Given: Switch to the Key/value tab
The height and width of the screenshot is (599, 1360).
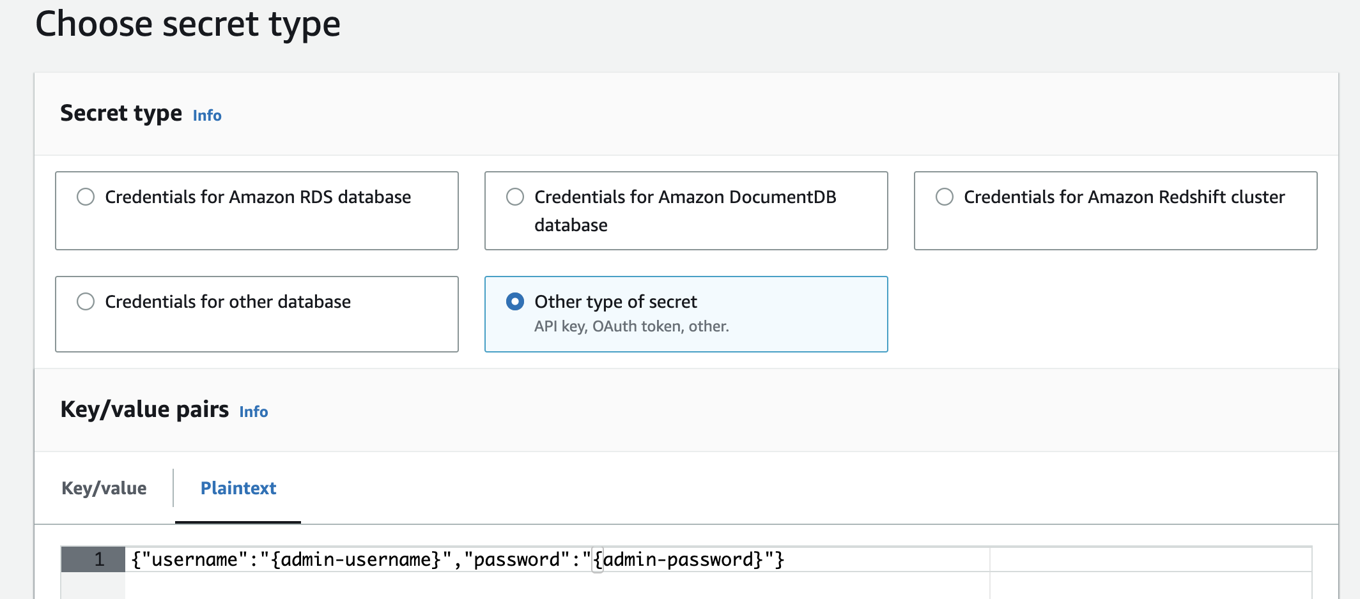Looking at the screenshot, I should tap(104, 488).
